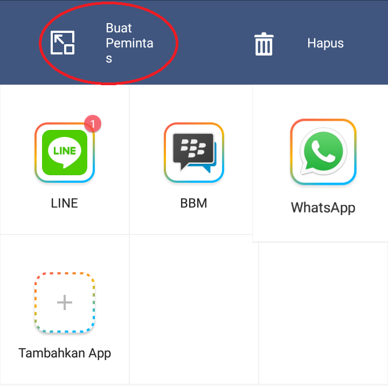Click the plus sign in dashed box
Screen dimensions: 388x386
(x=65, y=302)
